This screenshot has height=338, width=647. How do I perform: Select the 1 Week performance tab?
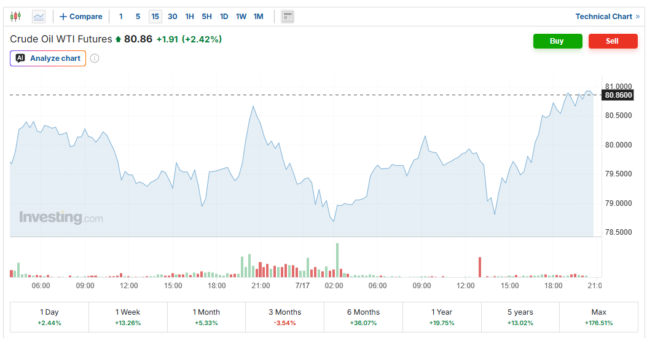(128, 317)
